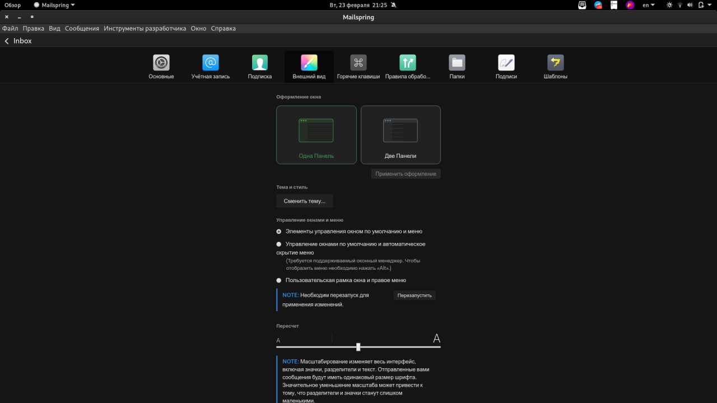The height and width of the screenshot is (403, 717).
Task: Select the Внешний вид tab
Action: click(x=309, y=67)
